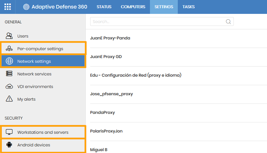Select the Per-computer settings icon
Image resolution: width=267 pixels, height=153 pixels.
coord(9,49)
